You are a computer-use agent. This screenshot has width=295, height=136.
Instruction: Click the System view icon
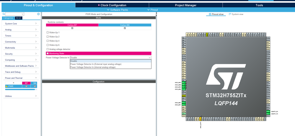[230, 14]
